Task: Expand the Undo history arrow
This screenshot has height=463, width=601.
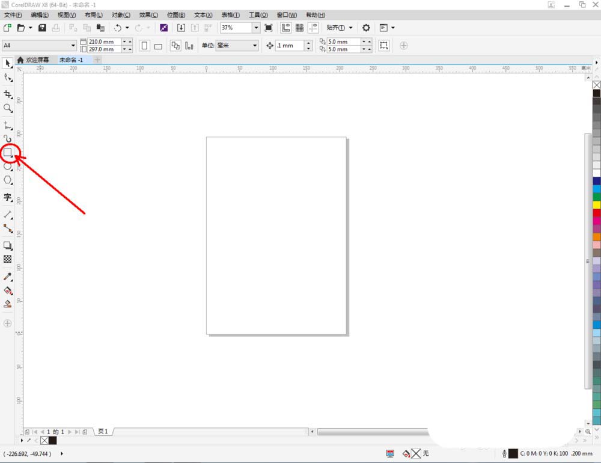Action: coord(127,28)
